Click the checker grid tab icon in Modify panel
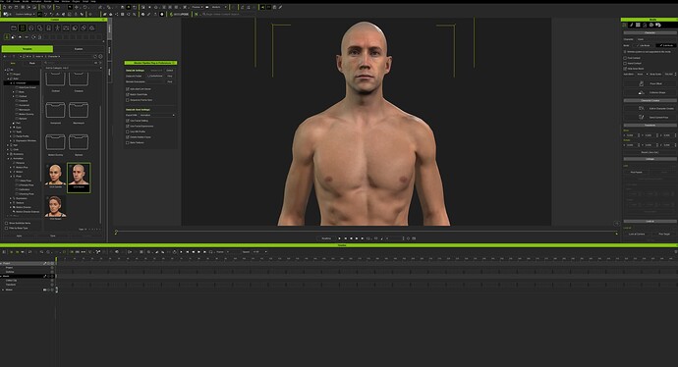 pyautogui.click(x=638, y=26)
